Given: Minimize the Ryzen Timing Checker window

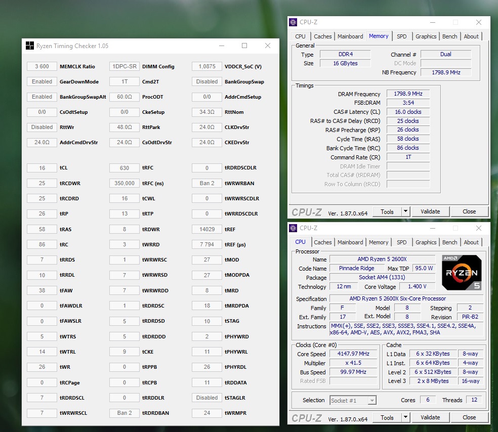Looking at the screenshot, I should [x=222, y=46].
